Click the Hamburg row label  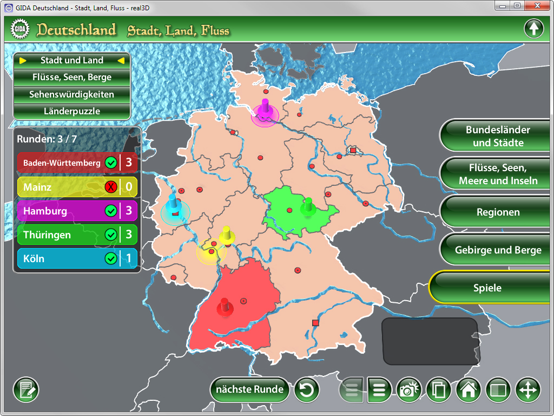click(x=45, y=211)
